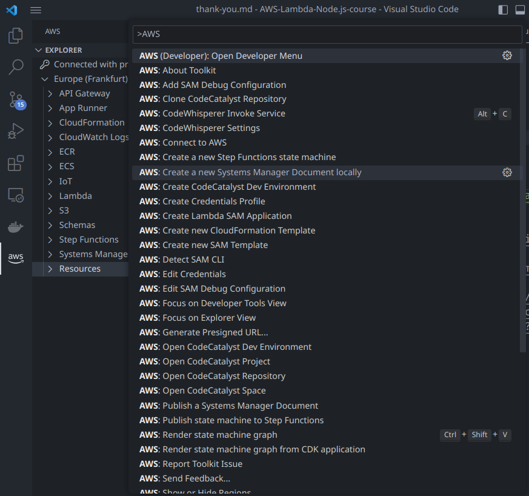This screenshot has width=529, height=496.
Task: Open the Docker extension panel
Action: click(x=15, y=228)
